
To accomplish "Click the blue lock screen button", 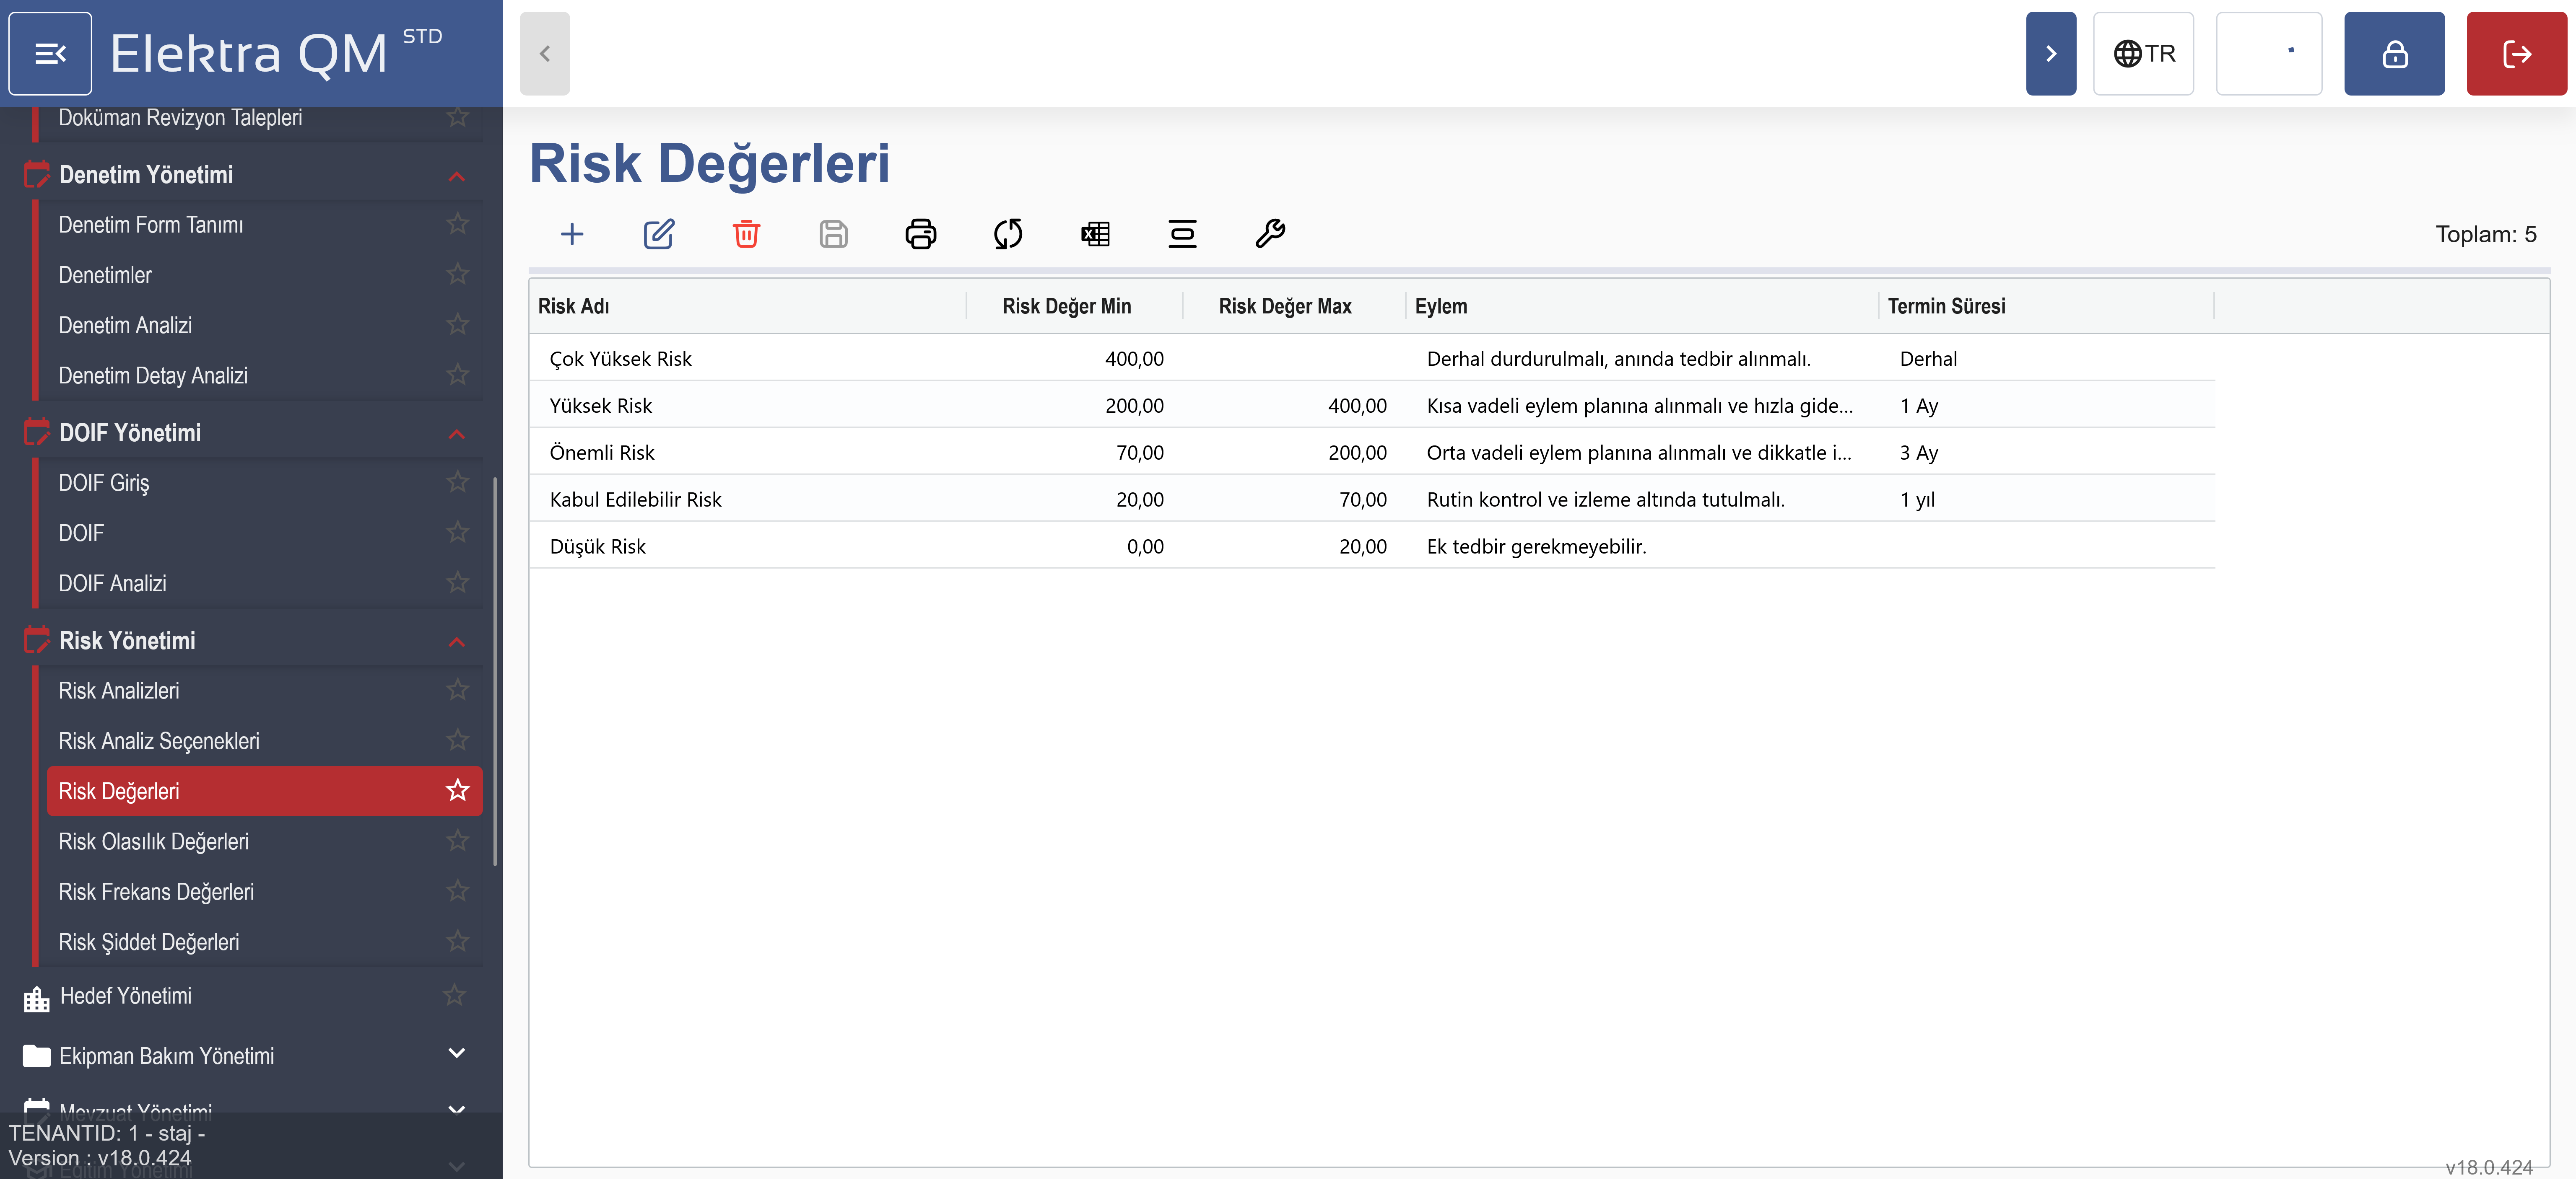I will click(2394, 54).
